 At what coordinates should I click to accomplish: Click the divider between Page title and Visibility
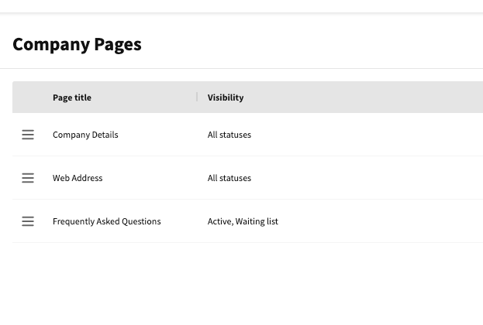[197, 97]
